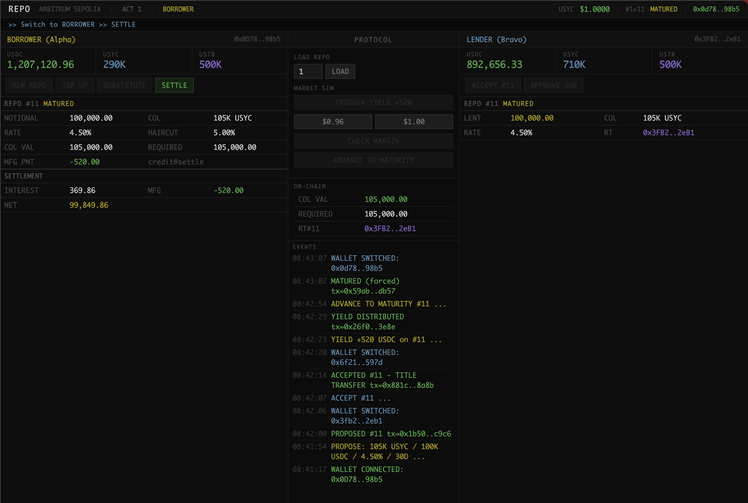Click BORROWER role label in header
The height and width of the screenshot is (503, 748).
tap(178, 9)
